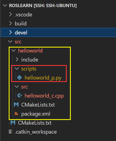Open CMakeLists.txt inside helloworld
This screenshot has height=141, width=116.
[38, 105]
